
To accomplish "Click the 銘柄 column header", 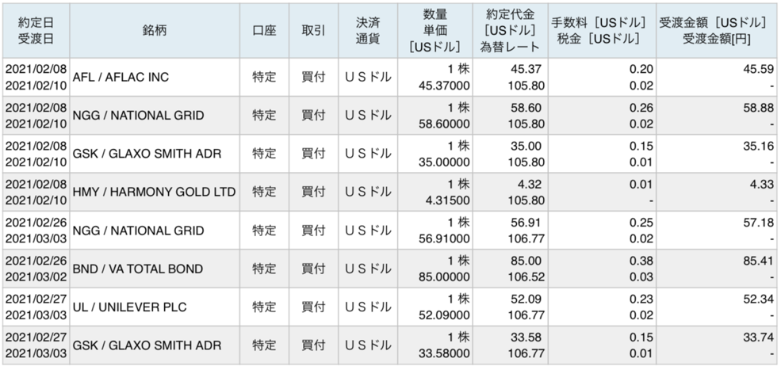I will coord(155,31).
